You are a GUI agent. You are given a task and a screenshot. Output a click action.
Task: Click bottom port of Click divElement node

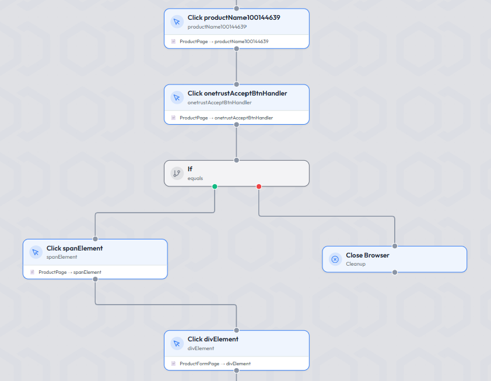tap(236, 371)
